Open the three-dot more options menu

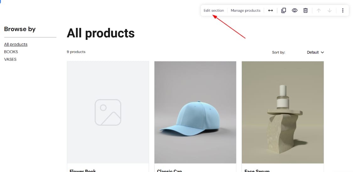pyautogui.click(x=342, y=10)
